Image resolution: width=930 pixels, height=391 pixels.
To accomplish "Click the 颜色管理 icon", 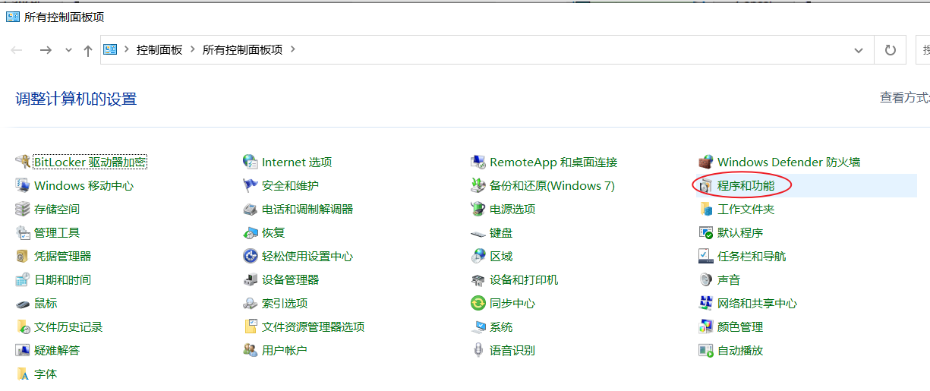I will [x=705, y=326].
